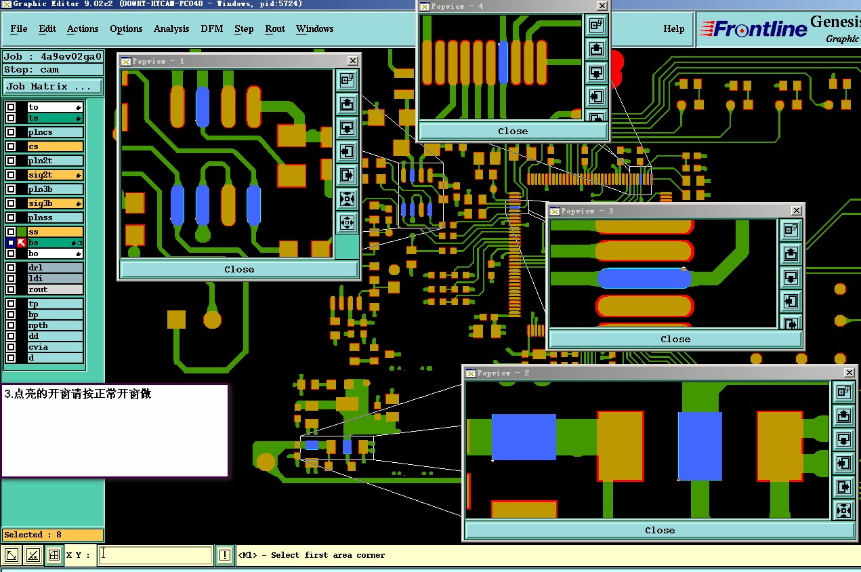The width and height of the screenshot is (861, 572).
Task: Click the outward-arrows zoom icon in Popview 1
Action: pyautogui.click(x=347, y=222)
